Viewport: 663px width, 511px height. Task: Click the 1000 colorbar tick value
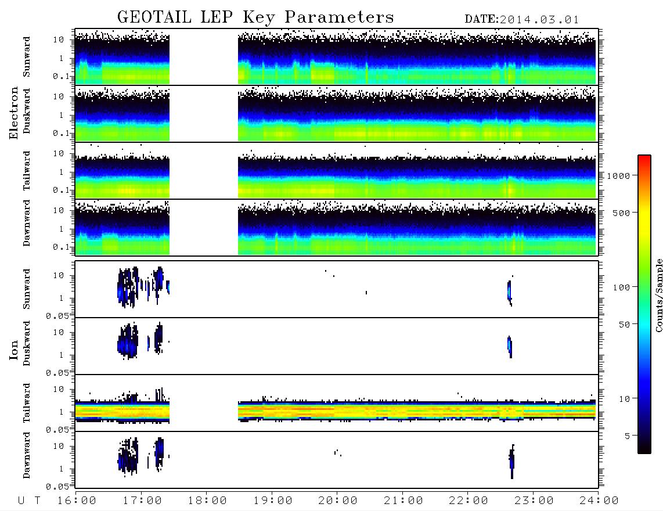click(618, 176)
